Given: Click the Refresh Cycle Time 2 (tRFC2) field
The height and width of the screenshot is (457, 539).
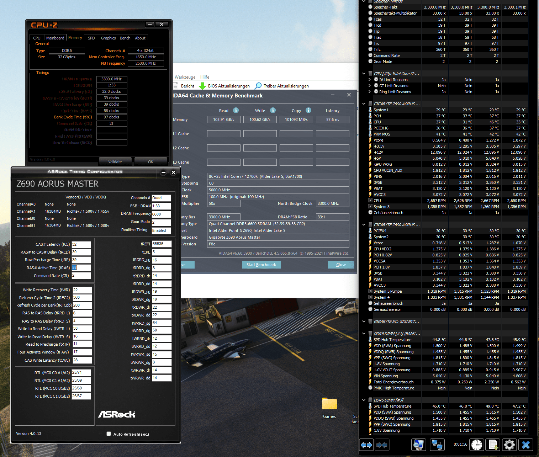Looking at the screenshot, I should pos(82,298).
